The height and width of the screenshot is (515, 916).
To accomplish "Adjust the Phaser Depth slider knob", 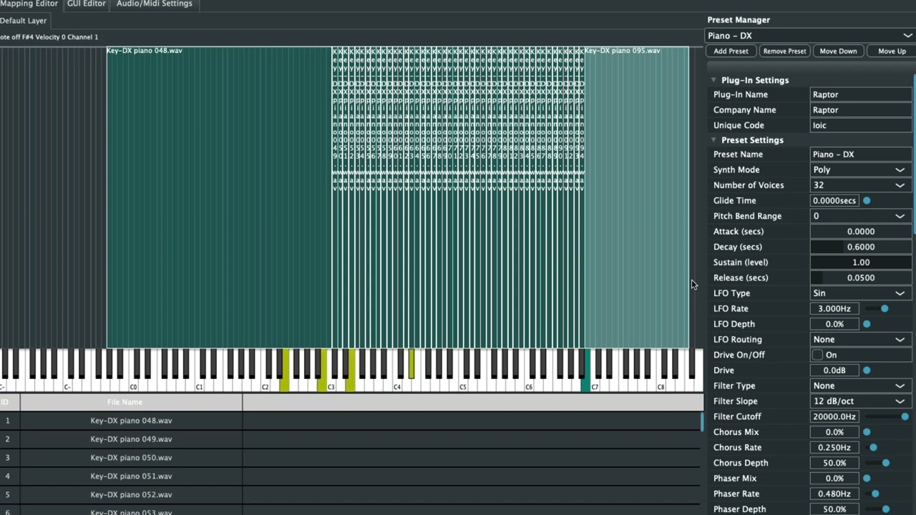I will coord(886,509).
